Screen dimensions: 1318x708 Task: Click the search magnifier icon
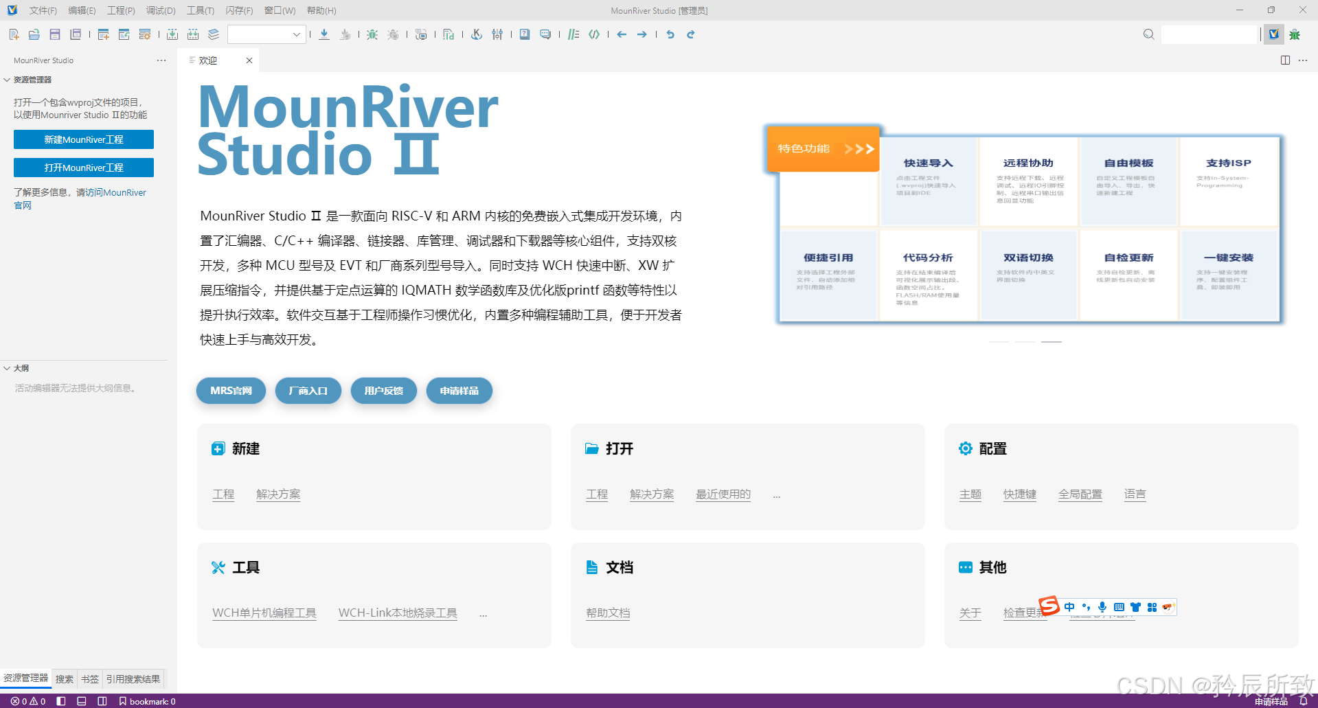pyautogui.click(x=1149, y=34)
